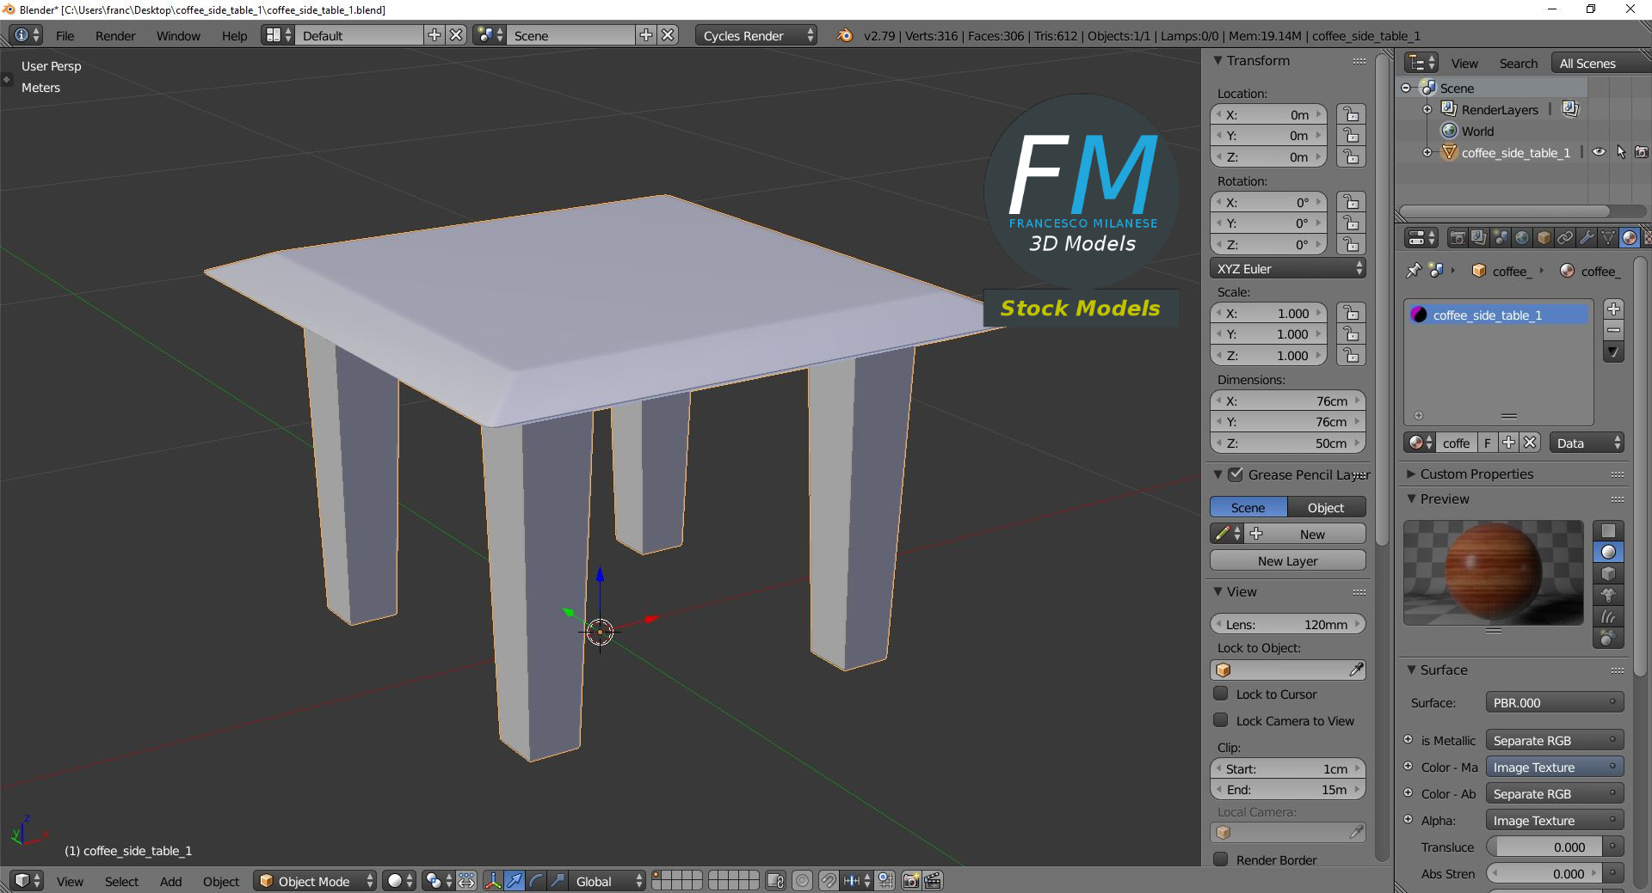The width and height of the screenshot is (1652, 893).
Task: Select the flat plane preview type
Action: [x=1608, y=530]
